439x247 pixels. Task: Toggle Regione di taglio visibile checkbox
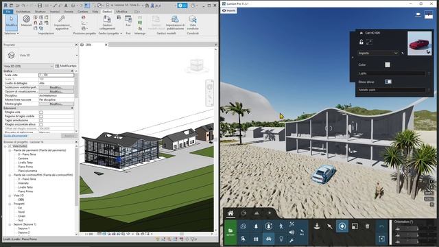pyautogui.click(x=41, y=116)
